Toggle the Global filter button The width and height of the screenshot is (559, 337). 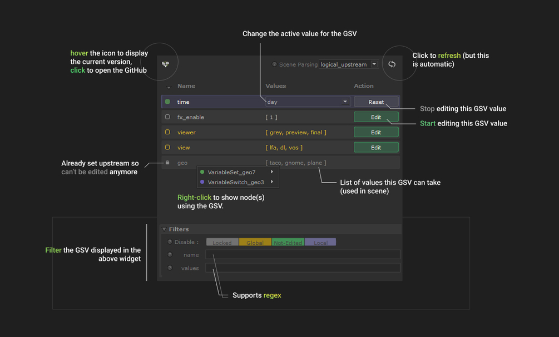coord(255,243)
